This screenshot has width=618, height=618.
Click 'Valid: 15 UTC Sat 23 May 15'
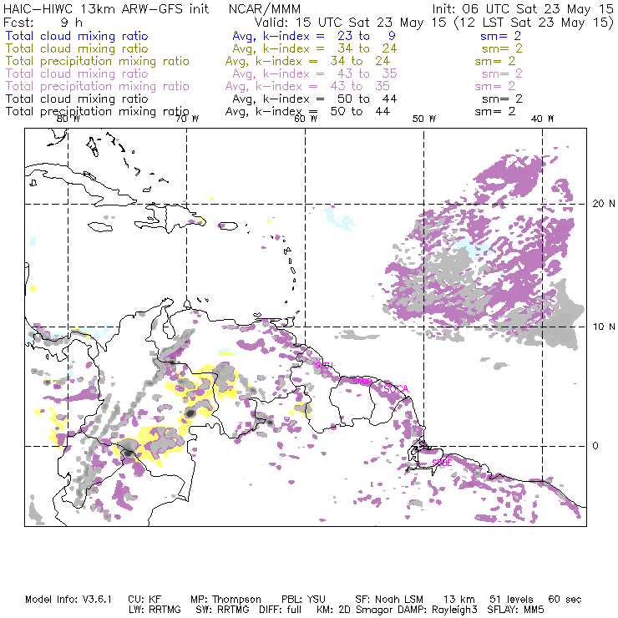[351, 23]
